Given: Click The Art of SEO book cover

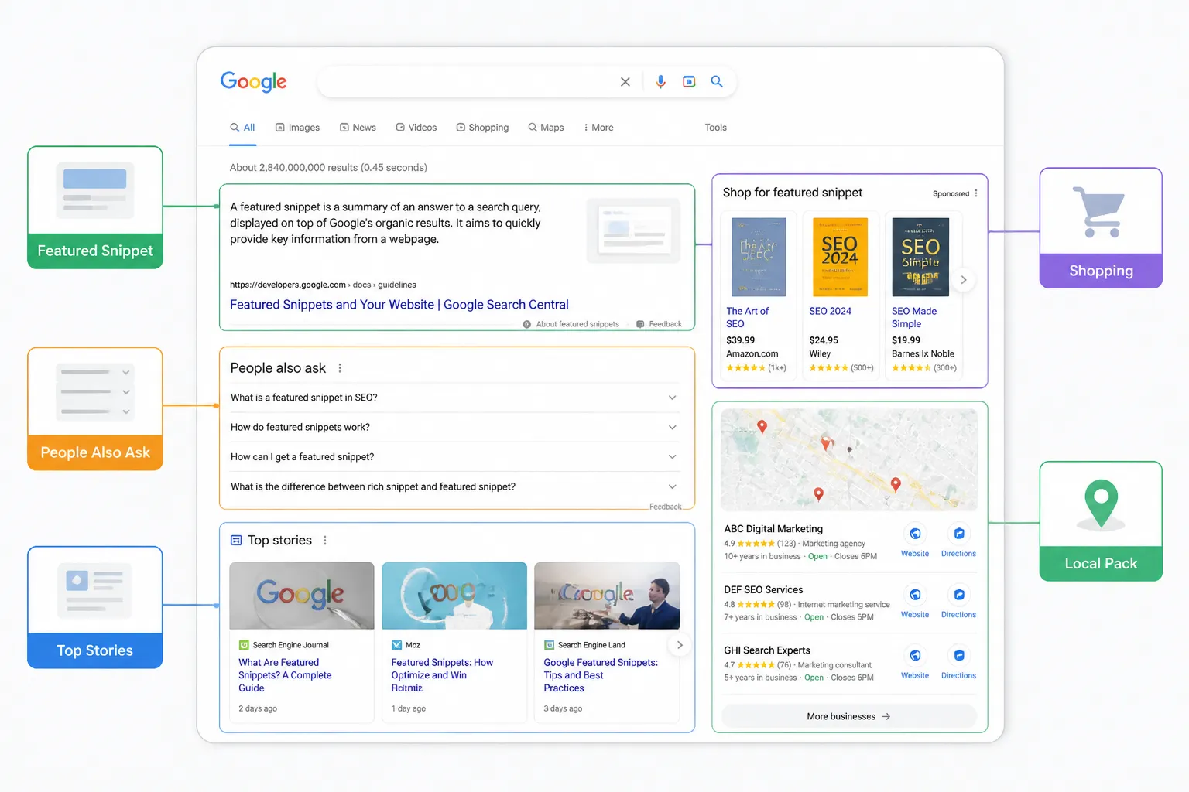Looking at the screenshot, I should click(x=759, y=257).
